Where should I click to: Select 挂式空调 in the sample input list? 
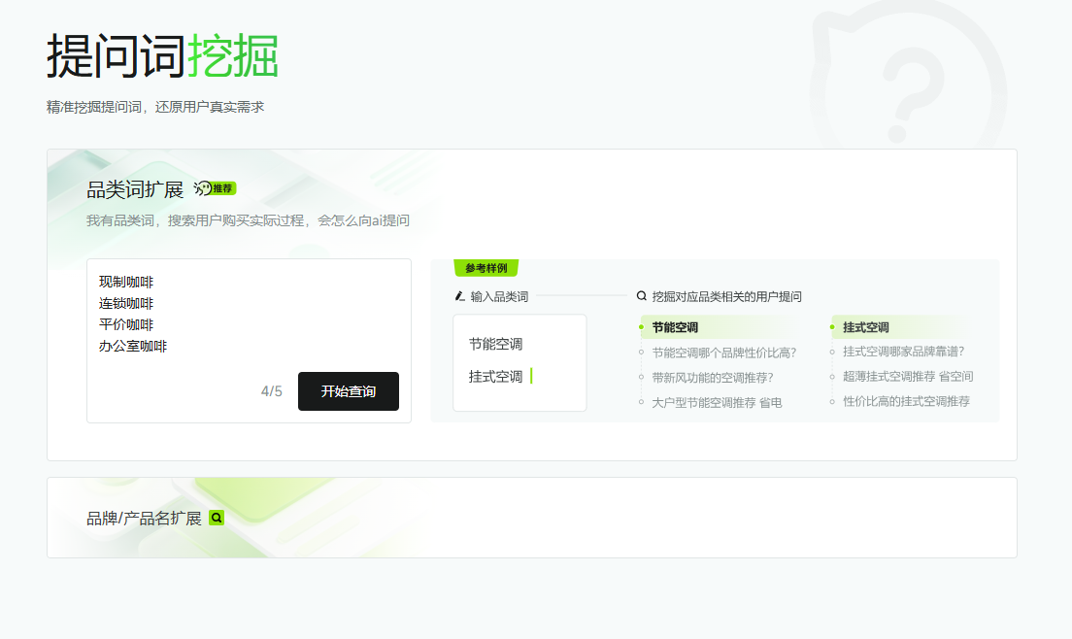496,377
